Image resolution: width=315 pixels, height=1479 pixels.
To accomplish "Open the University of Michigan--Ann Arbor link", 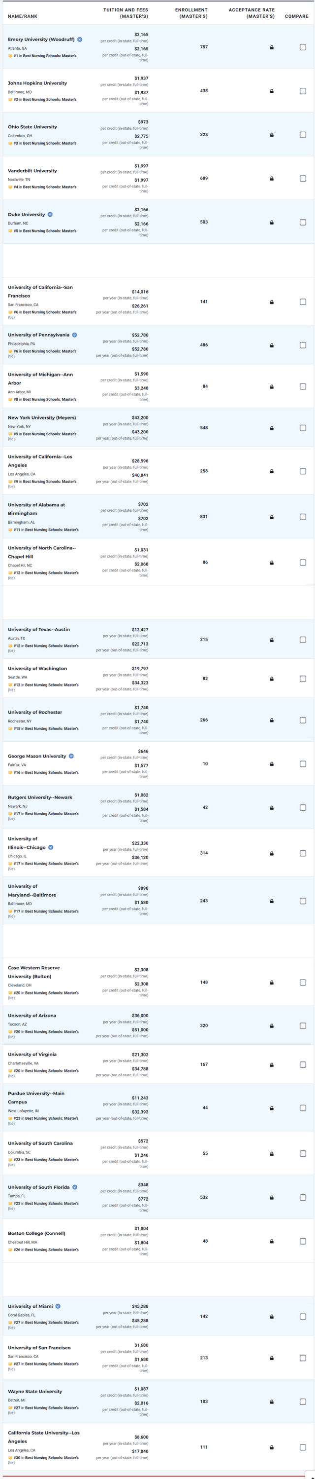I will [x=40, y=379].
